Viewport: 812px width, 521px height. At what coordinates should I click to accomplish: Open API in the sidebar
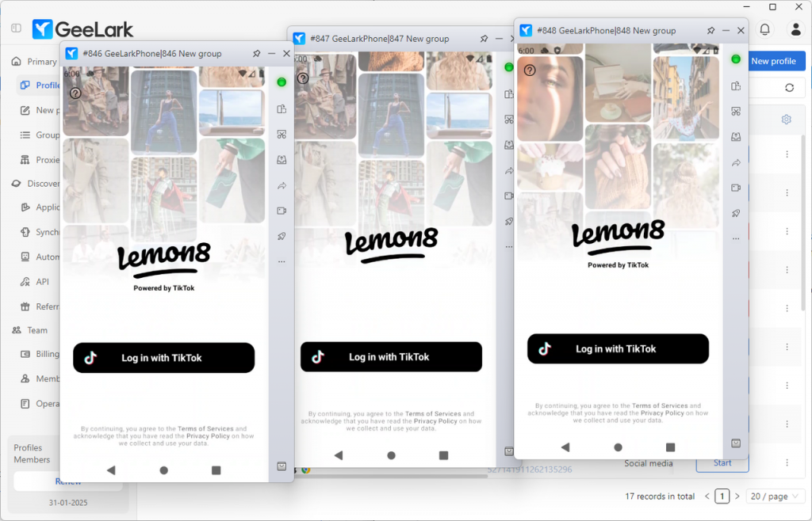[x=35, y=282]
